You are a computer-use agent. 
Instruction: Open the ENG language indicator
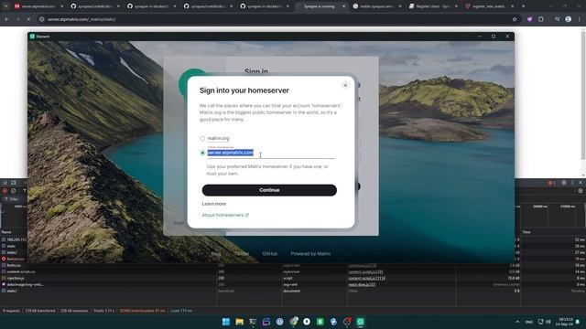coord(529,322)
